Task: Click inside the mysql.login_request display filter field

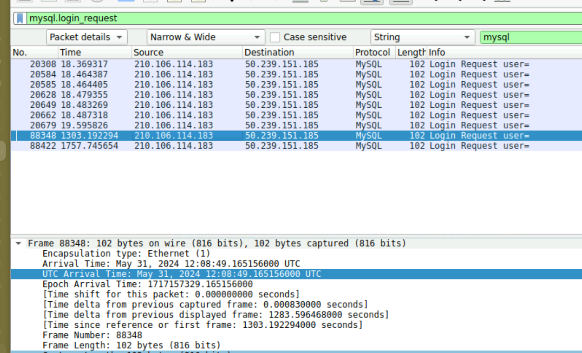Action: 135,18
